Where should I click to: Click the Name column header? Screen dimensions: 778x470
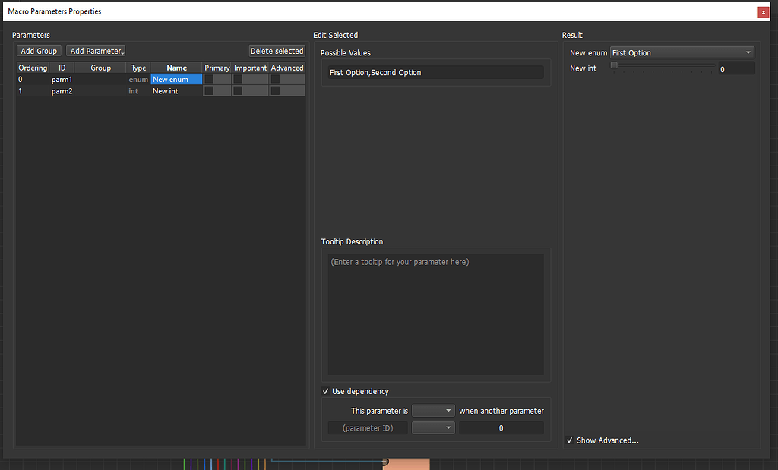[x=176, y=67]
